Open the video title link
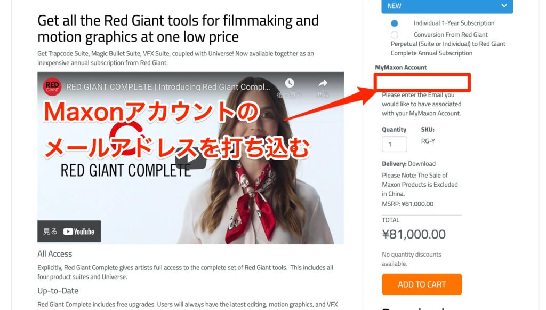This screenshot has width=546, height=310. click(x=168, y=87)
